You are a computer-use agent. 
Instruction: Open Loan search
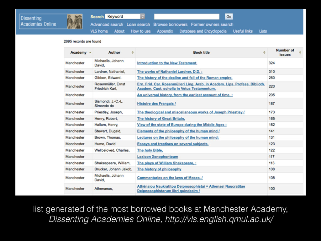click(138, 24)
